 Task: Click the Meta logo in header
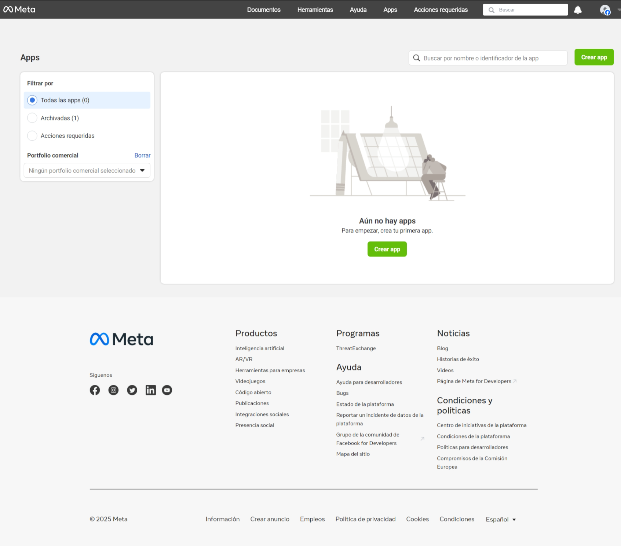[x=19, y=10]
